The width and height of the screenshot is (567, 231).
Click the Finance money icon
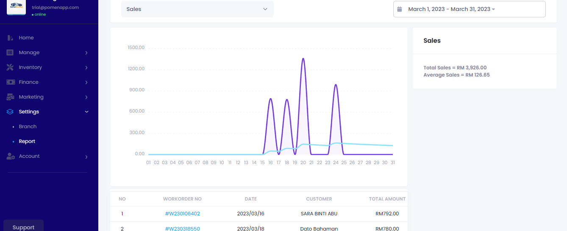10,82
